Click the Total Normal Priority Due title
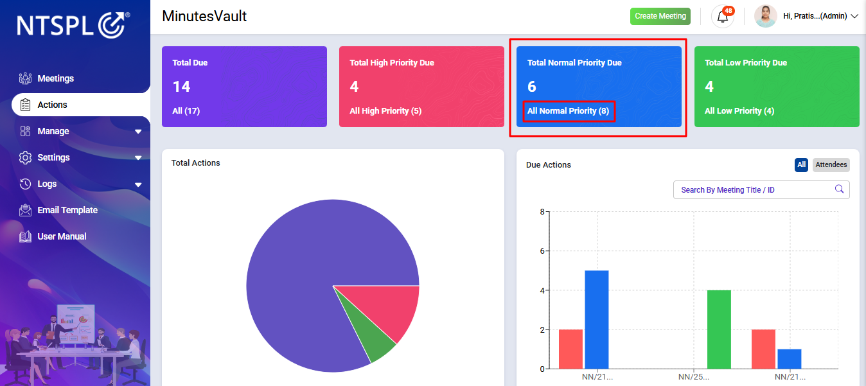The height and width of the screenshot is (386, 866). point(574,63)
